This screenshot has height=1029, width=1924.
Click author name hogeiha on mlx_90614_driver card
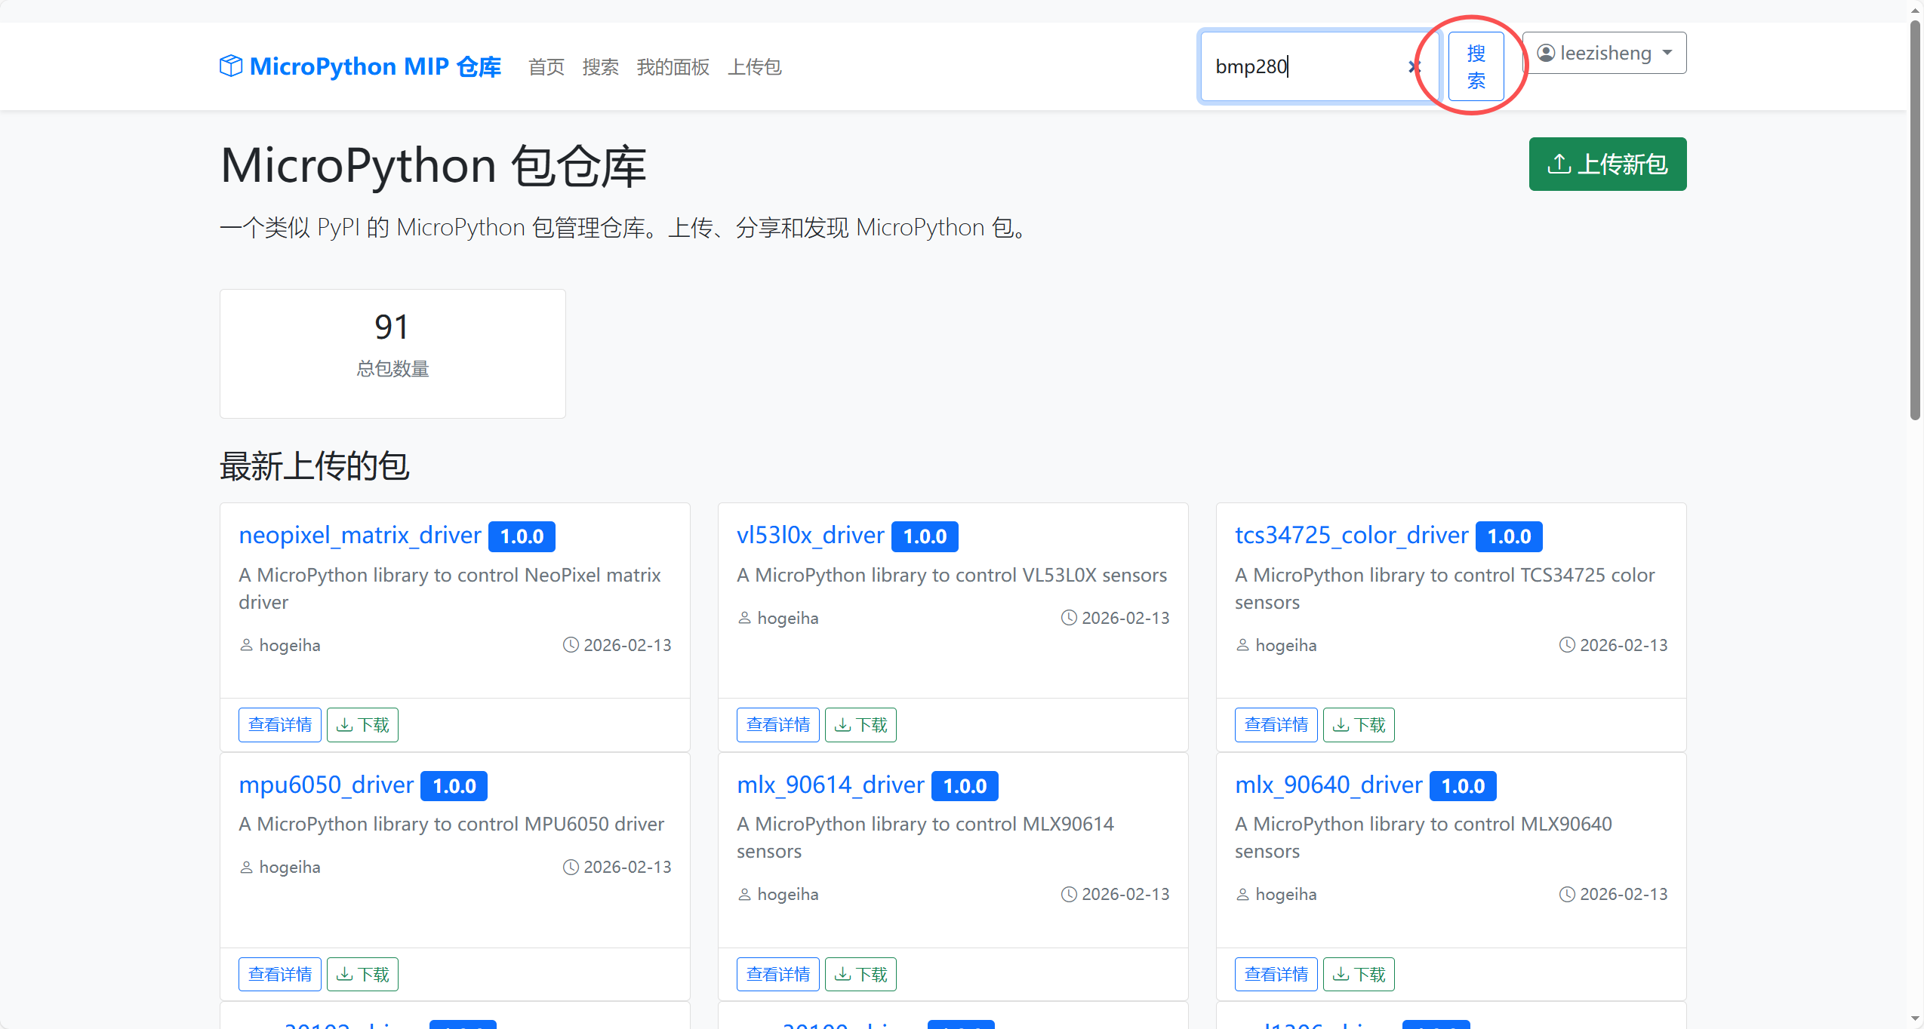[788, 894]
